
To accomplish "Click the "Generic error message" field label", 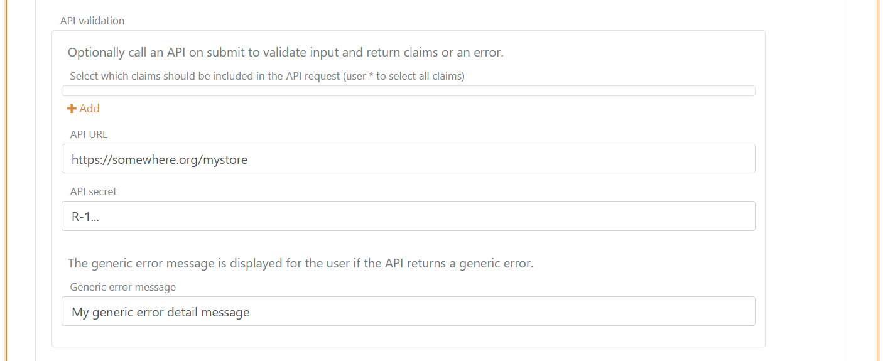I will point(123,287).
